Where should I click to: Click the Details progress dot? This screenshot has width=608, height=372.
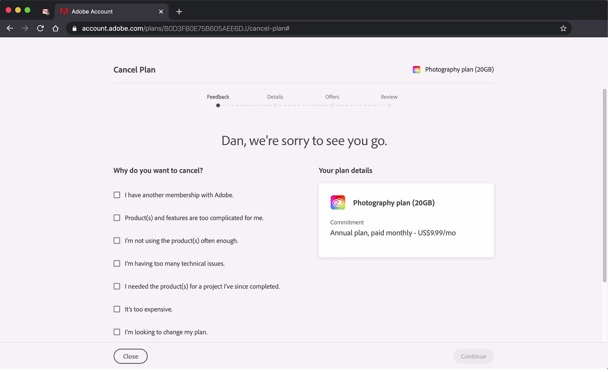[275, 105]
